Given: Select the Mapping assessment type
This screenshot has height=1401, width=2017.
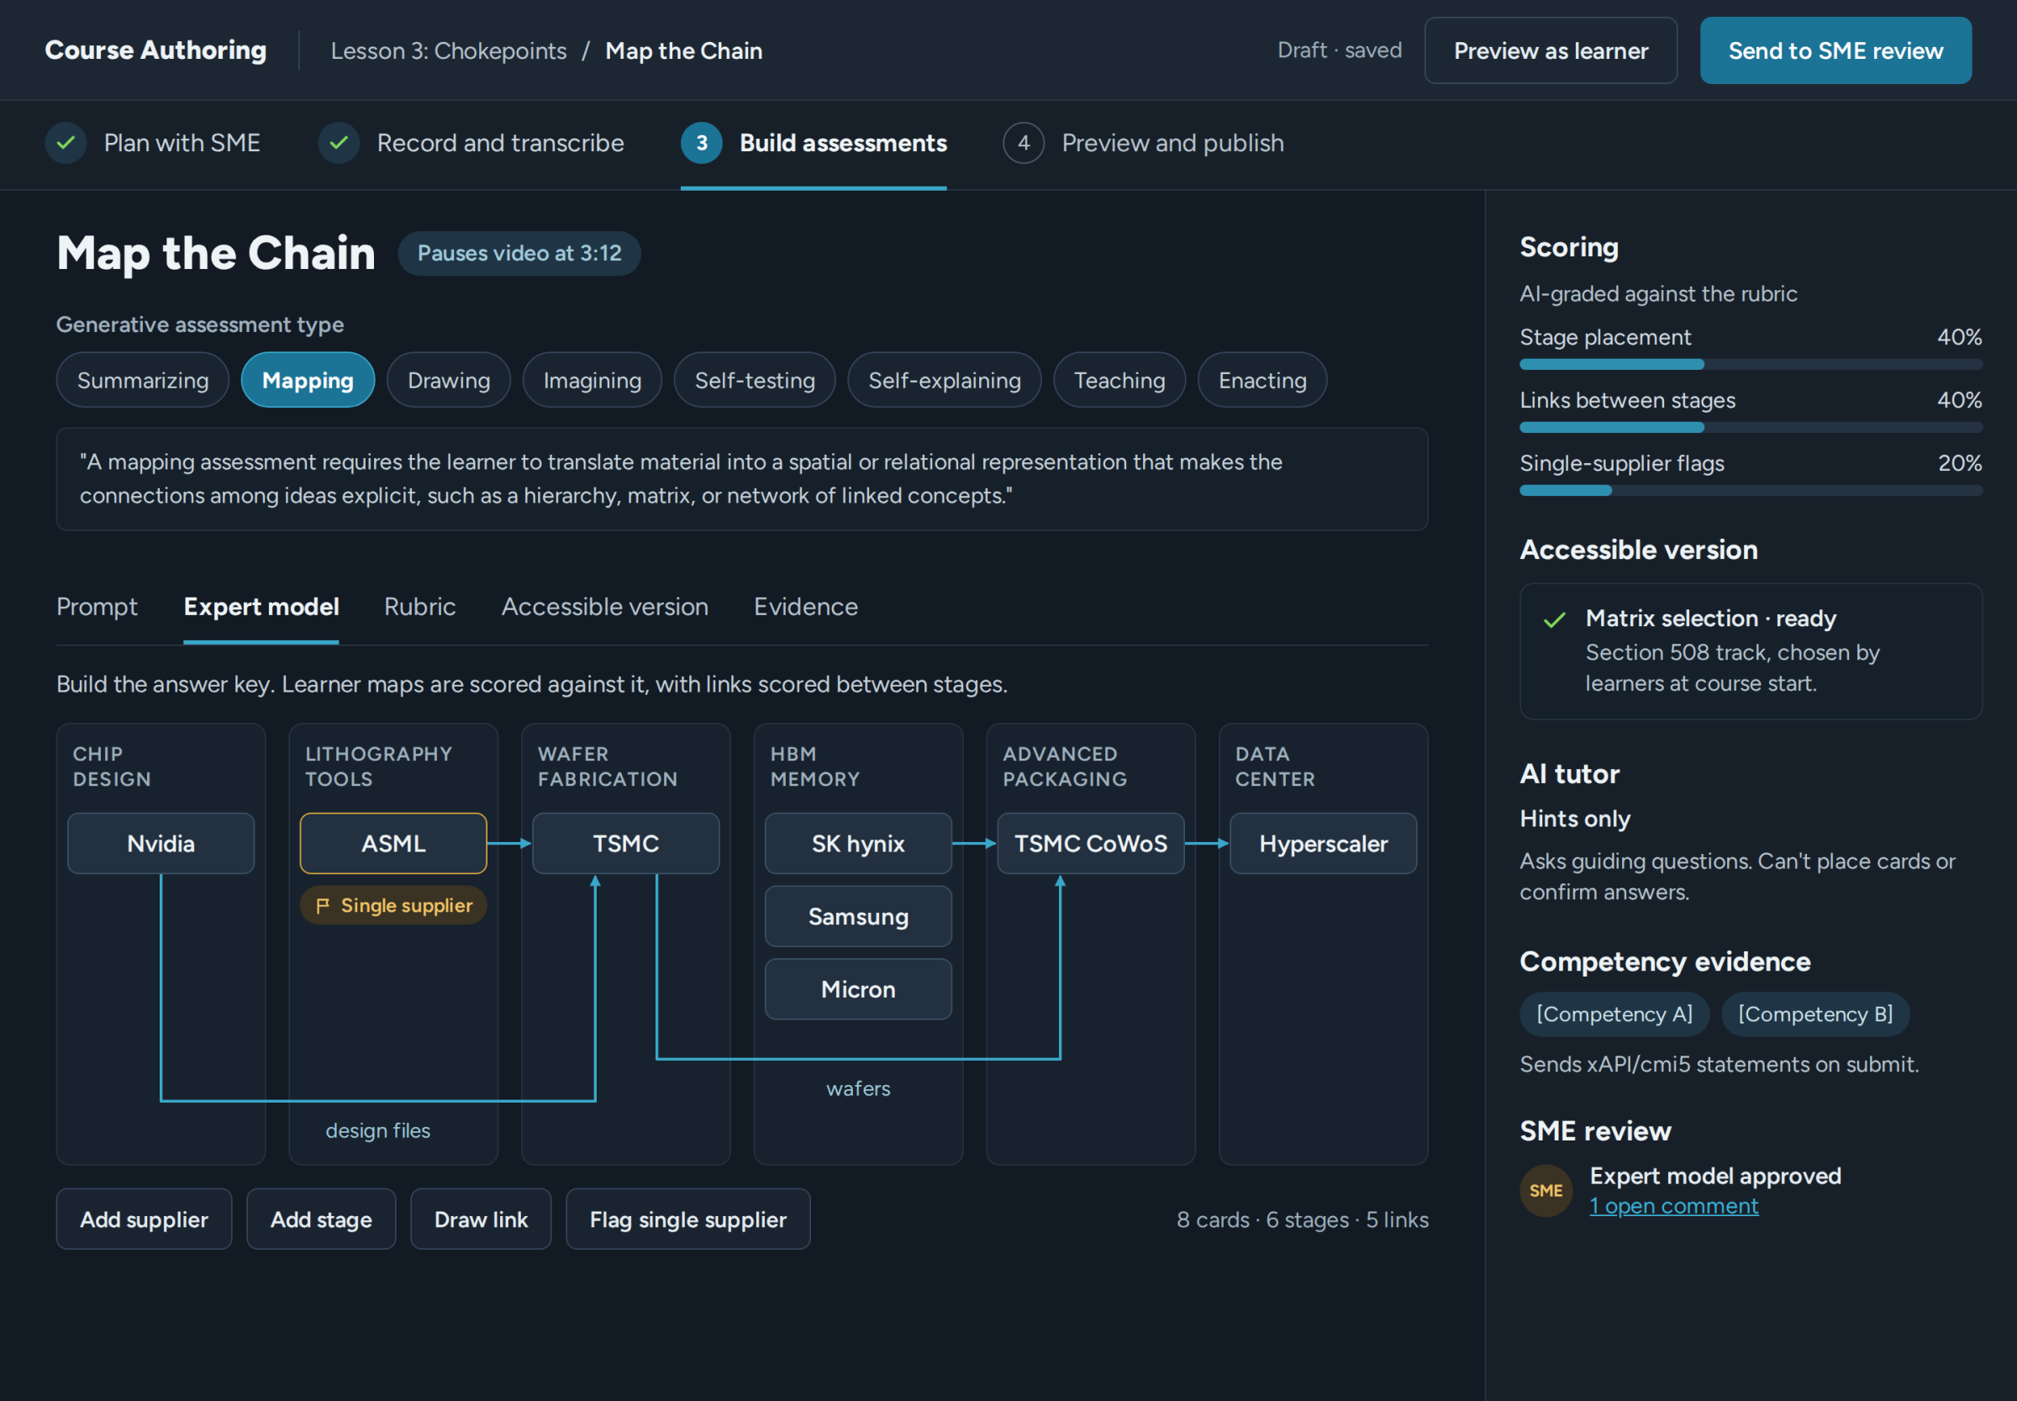Looking at the screenshot, I should pyautogui.click(x=308, y=380).
